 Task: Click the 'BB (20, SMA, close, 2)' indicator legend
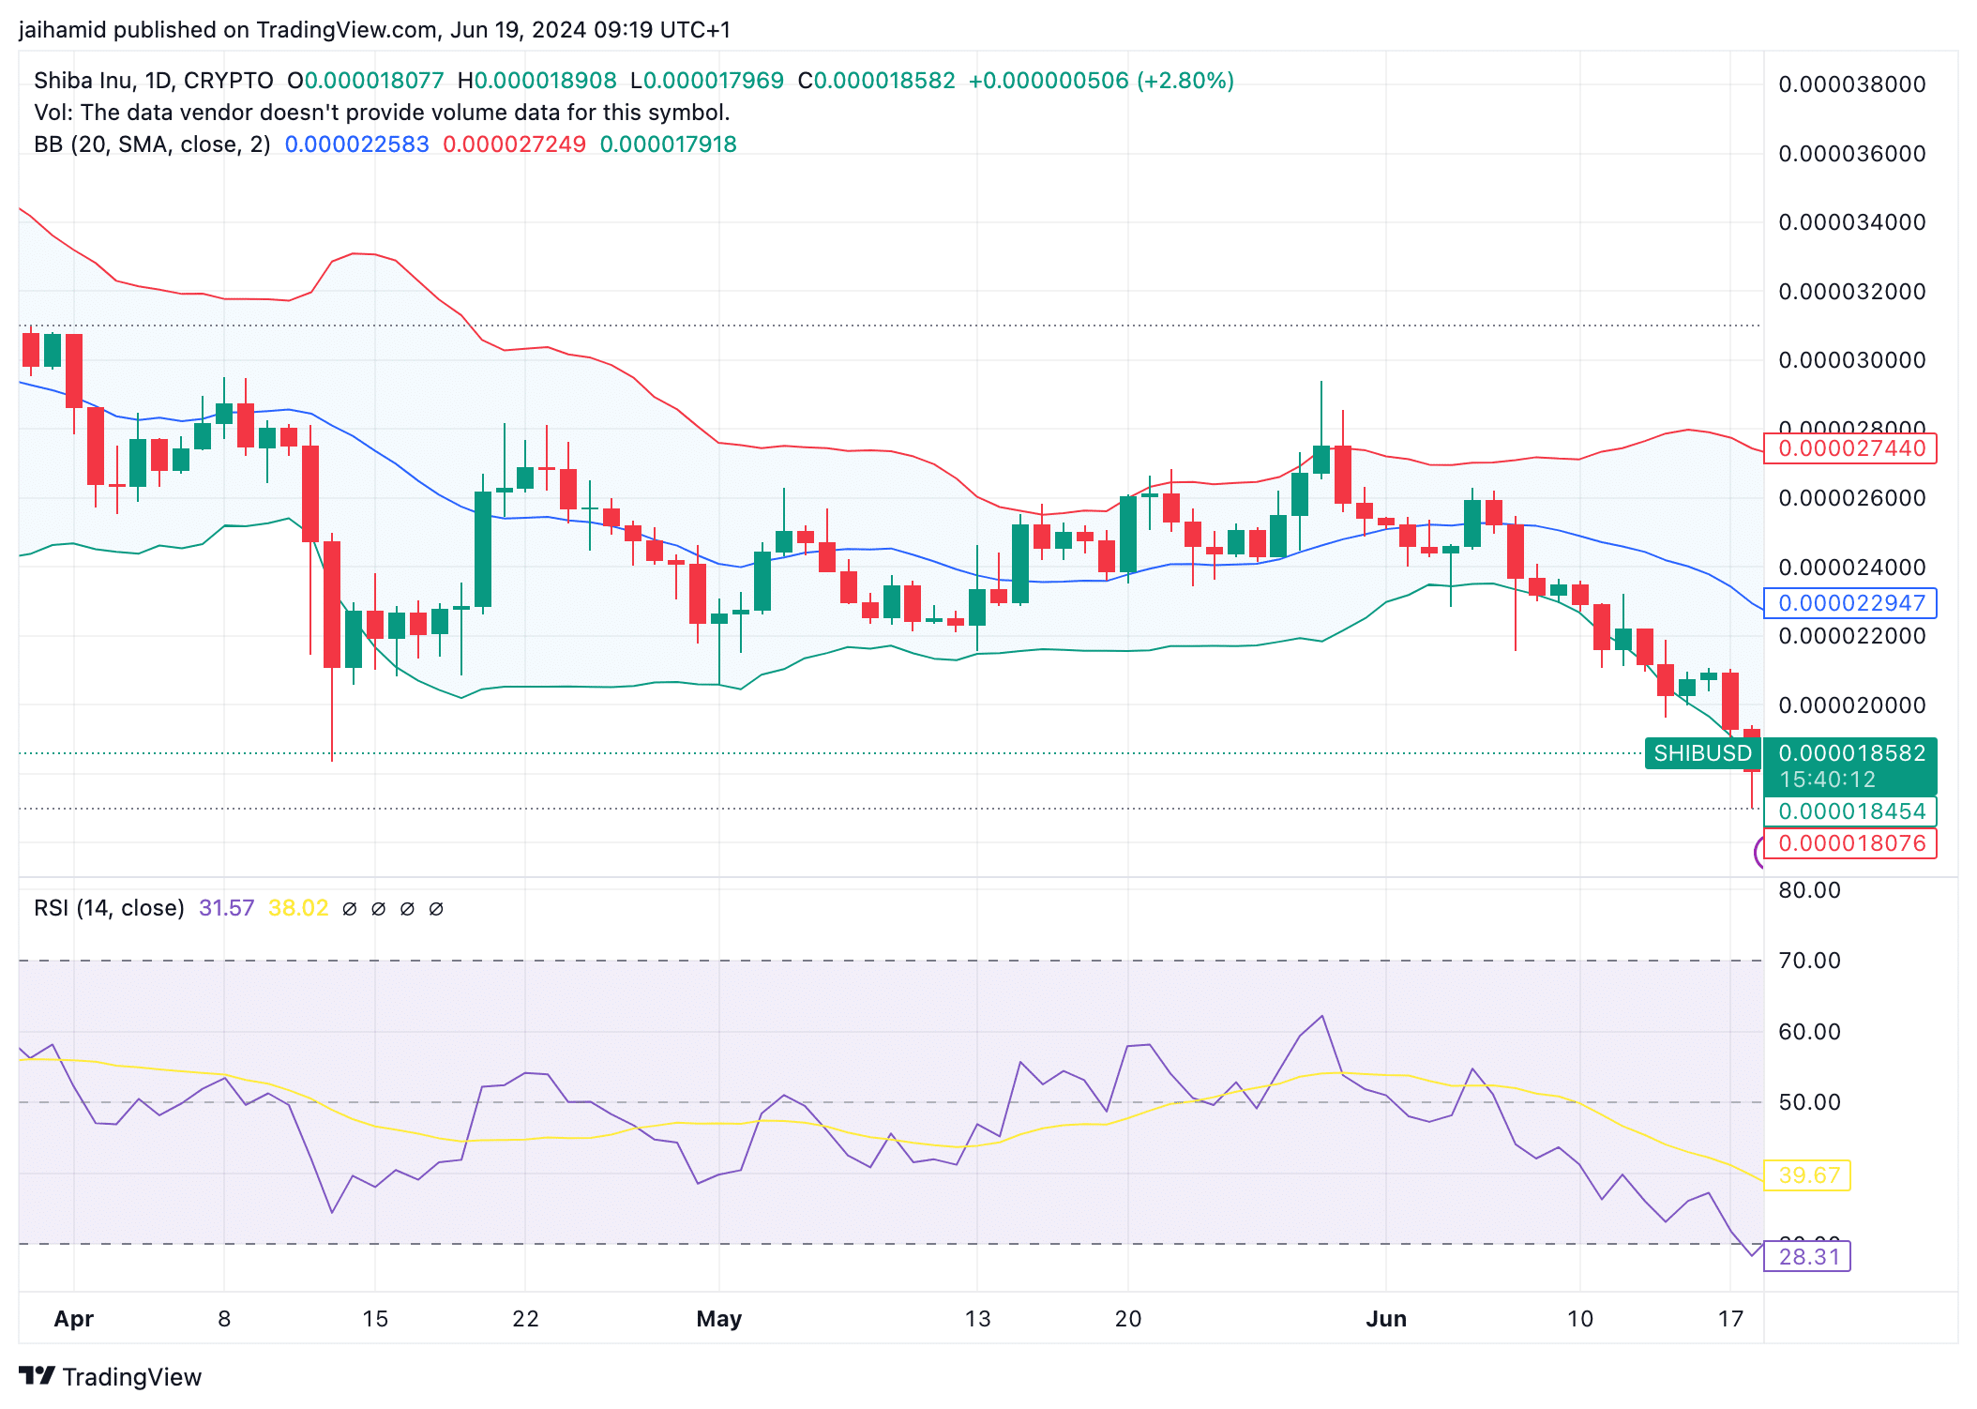(x=152, y=144)
